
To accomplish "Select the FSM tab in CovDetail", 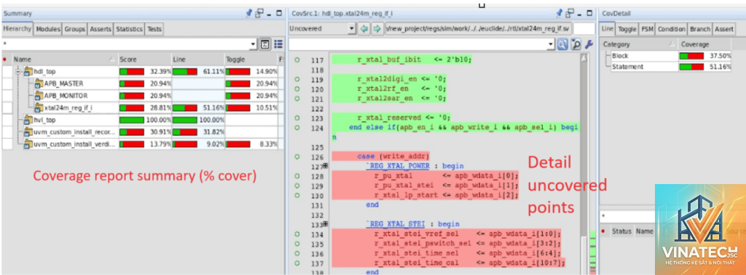I will (647, 29).
